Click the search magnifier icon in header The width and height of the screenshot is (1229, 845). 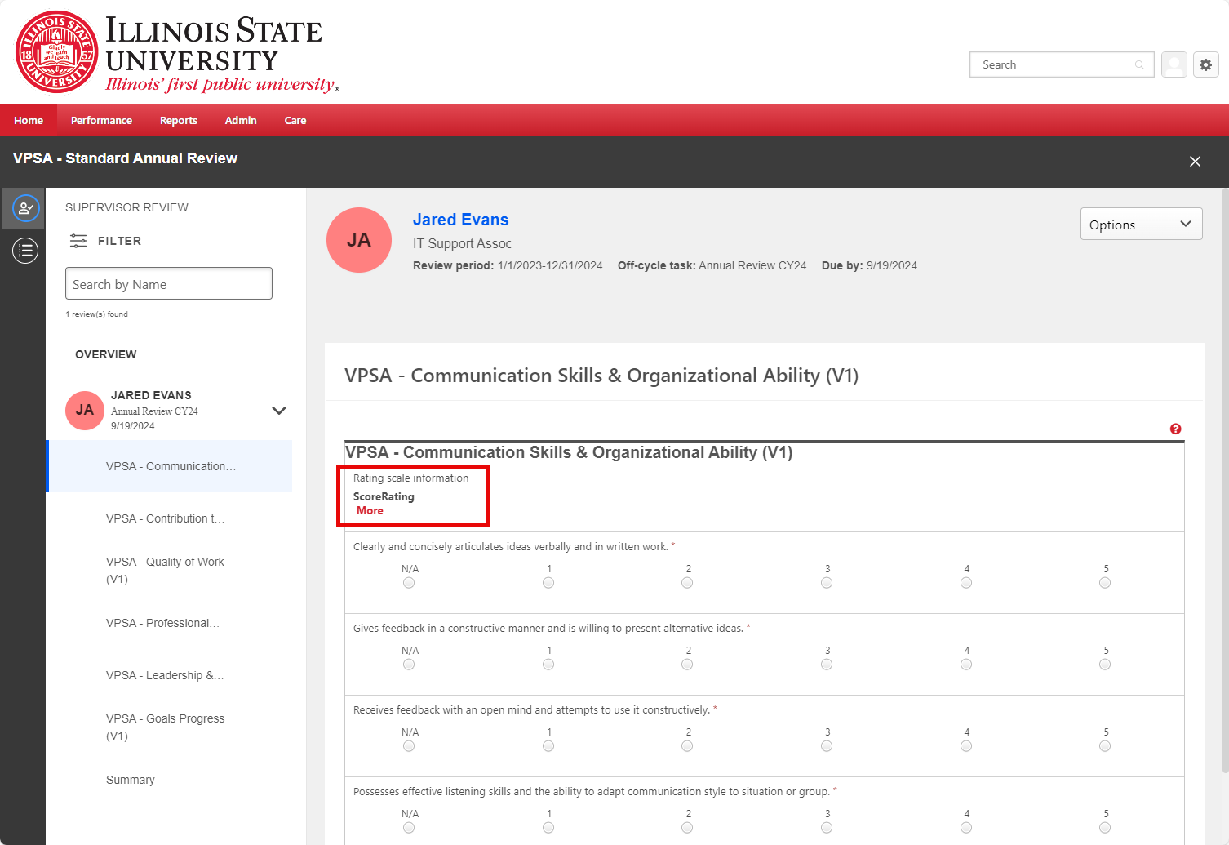1139,64
